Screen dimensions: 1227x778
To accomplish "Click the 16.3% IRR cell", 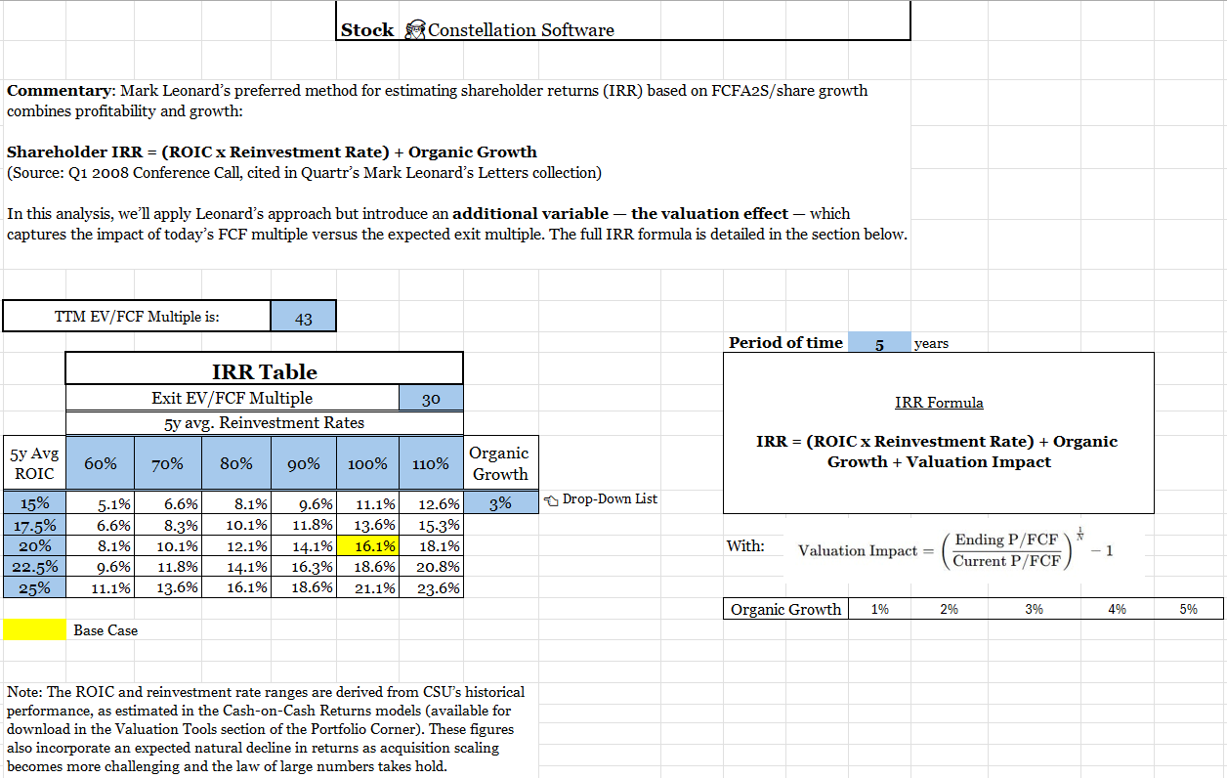I will click(304, 566).
